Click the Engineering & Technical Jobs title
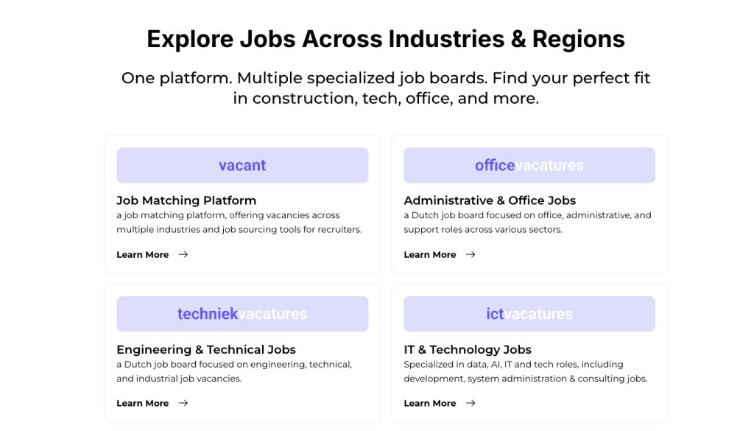 pos(206,350)
